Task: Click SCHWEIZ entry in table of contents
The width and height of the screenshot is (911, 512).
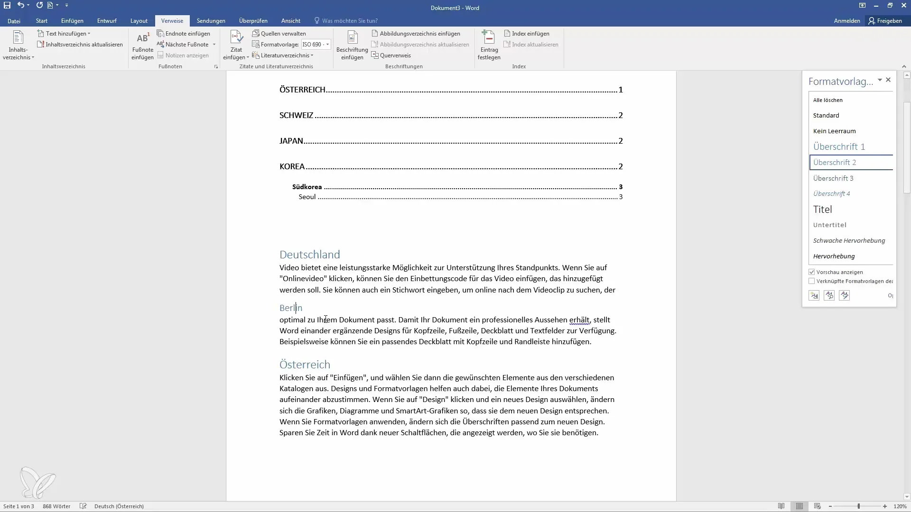Action: [x=451, y=115]
